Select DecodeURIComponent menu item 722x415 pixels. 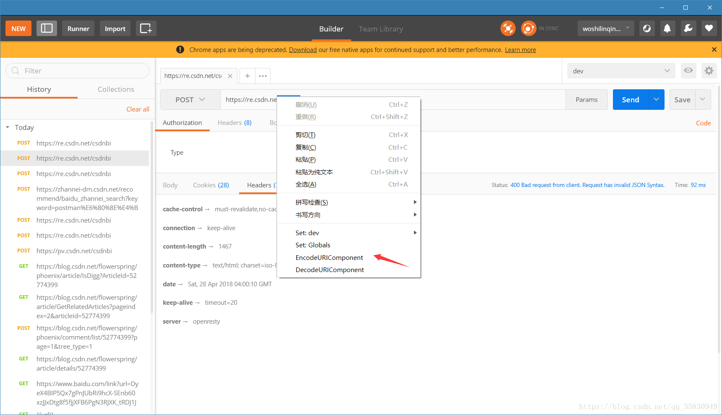(349, 270)
